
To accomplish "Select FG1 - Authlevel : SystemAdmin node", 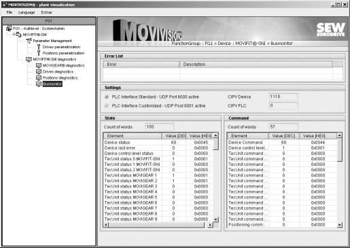I will (39, 29).
